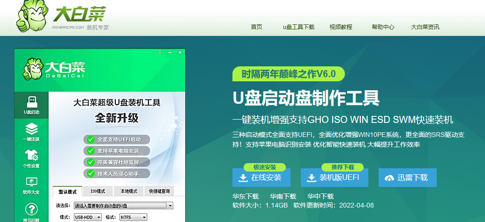Click the cloud icon on 迅雷下载

click(389, 178)
